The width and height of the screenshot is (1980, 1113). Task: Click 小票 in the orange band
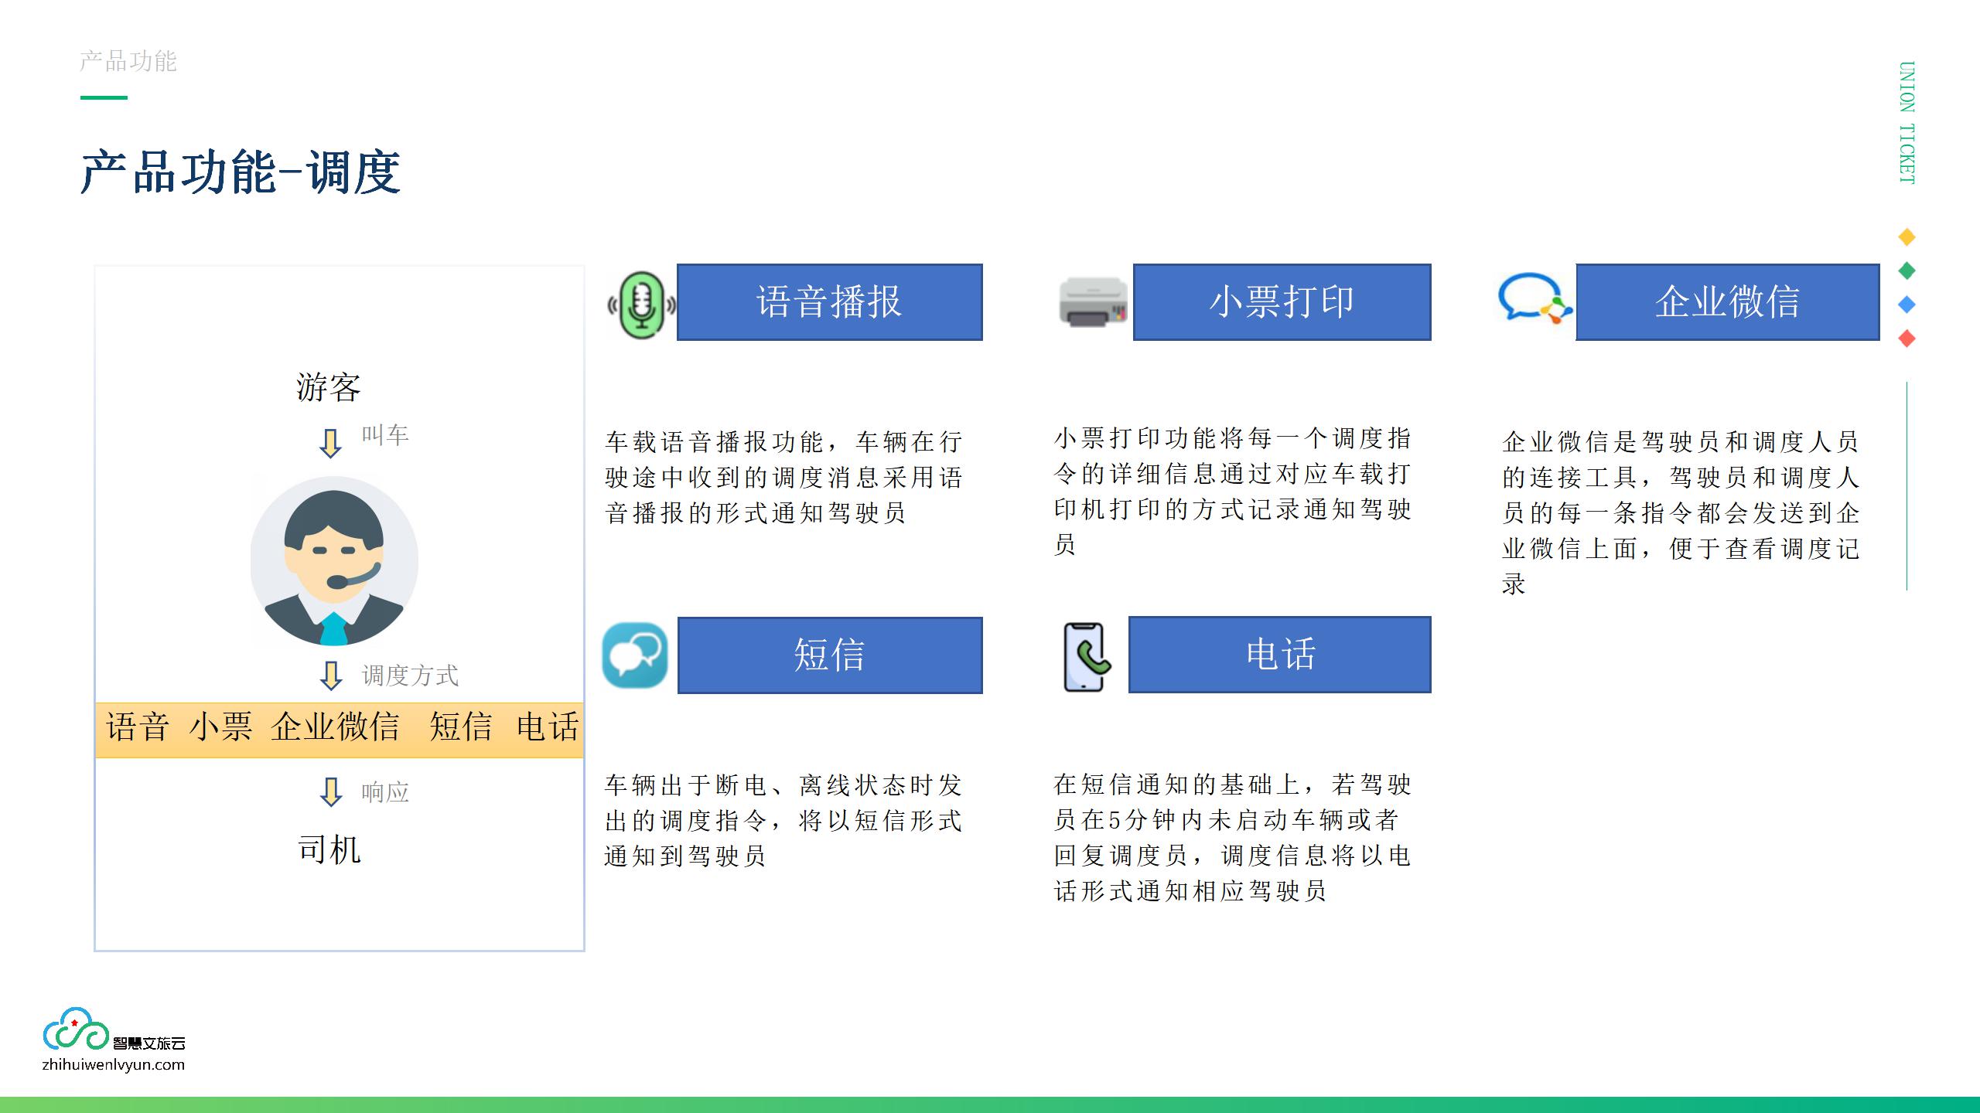point(221,727)
